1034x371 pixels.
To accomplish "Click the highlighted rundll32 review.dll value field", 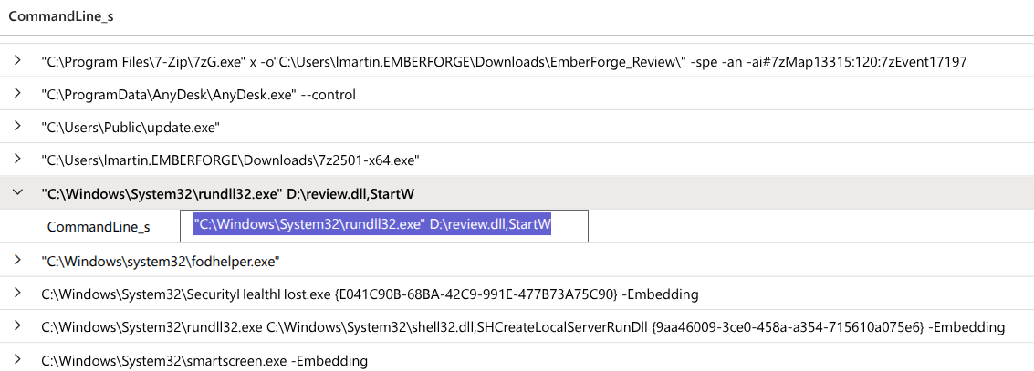I will (x=384, y=226).
